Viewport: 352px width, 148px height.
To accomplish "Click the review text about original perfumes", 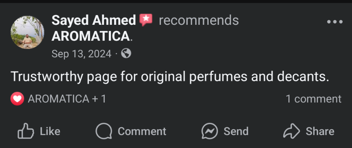I will click(170, 77).
